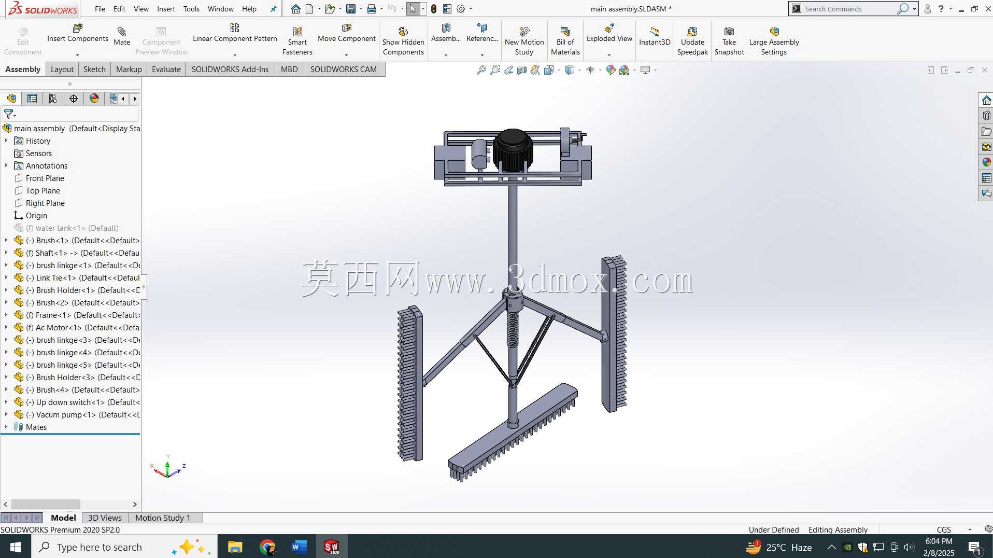The image size is (993, 558).
Task: Insert Bill of Materials
Action: (x=565, y=41)
